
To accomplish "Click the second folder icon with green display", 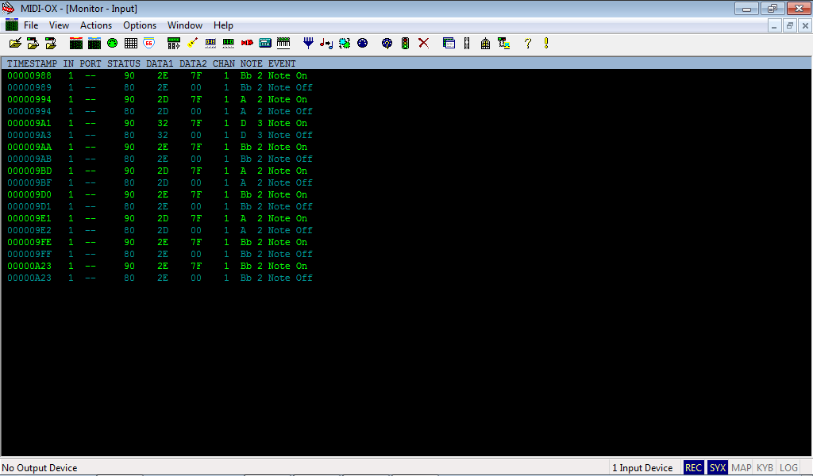I will click(x=33, y=44).
